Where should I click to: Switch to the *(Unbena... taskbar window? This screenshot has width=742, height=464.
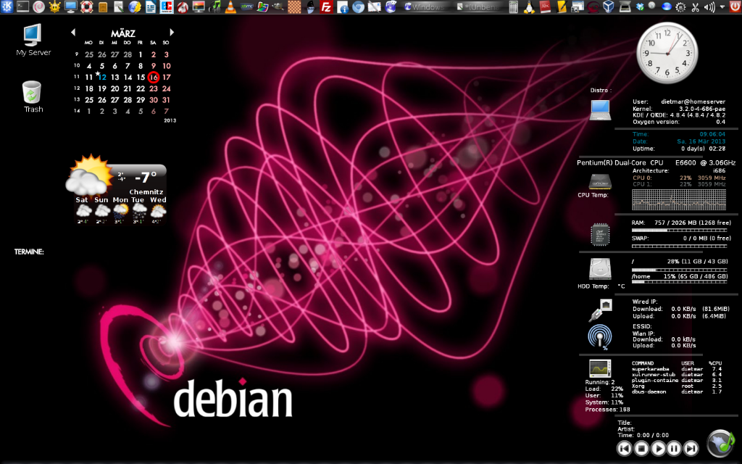[478, 7]
